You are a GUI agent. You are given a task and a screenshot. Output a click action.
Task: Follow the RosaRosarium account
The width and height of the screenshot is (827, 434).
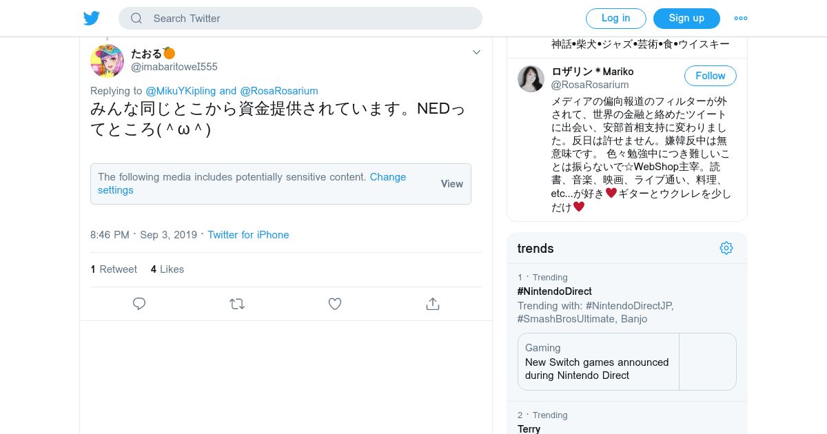pyautogui.click(x=710, y=76)
